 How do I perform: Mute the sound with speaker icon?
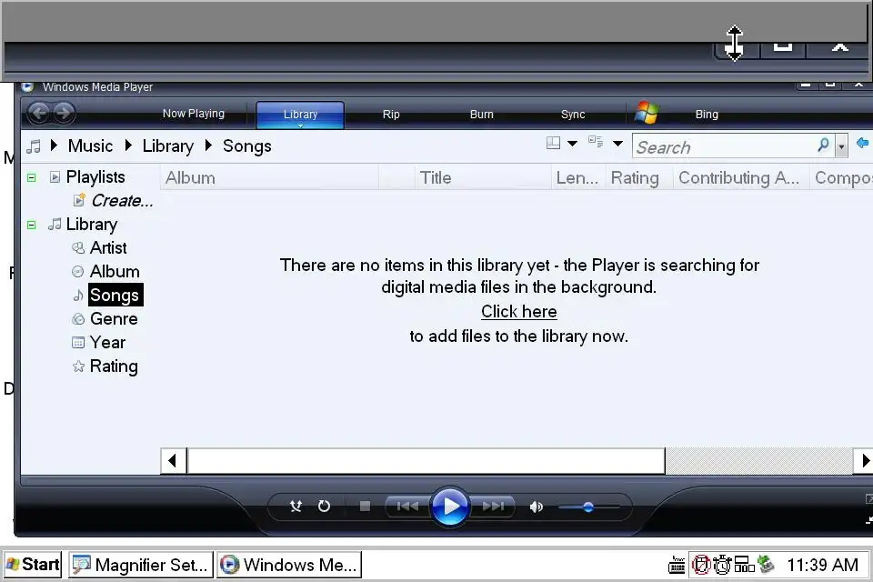pos(536,507)
